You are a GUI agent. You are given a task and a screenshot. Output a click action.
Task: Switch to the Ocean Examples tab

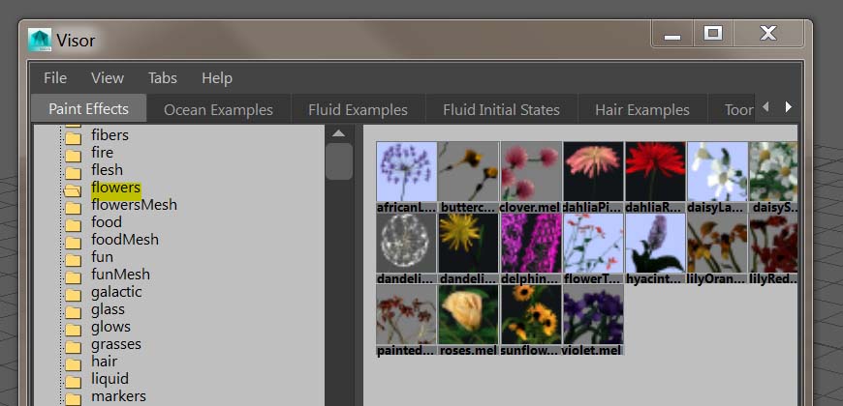coord(218,110)
